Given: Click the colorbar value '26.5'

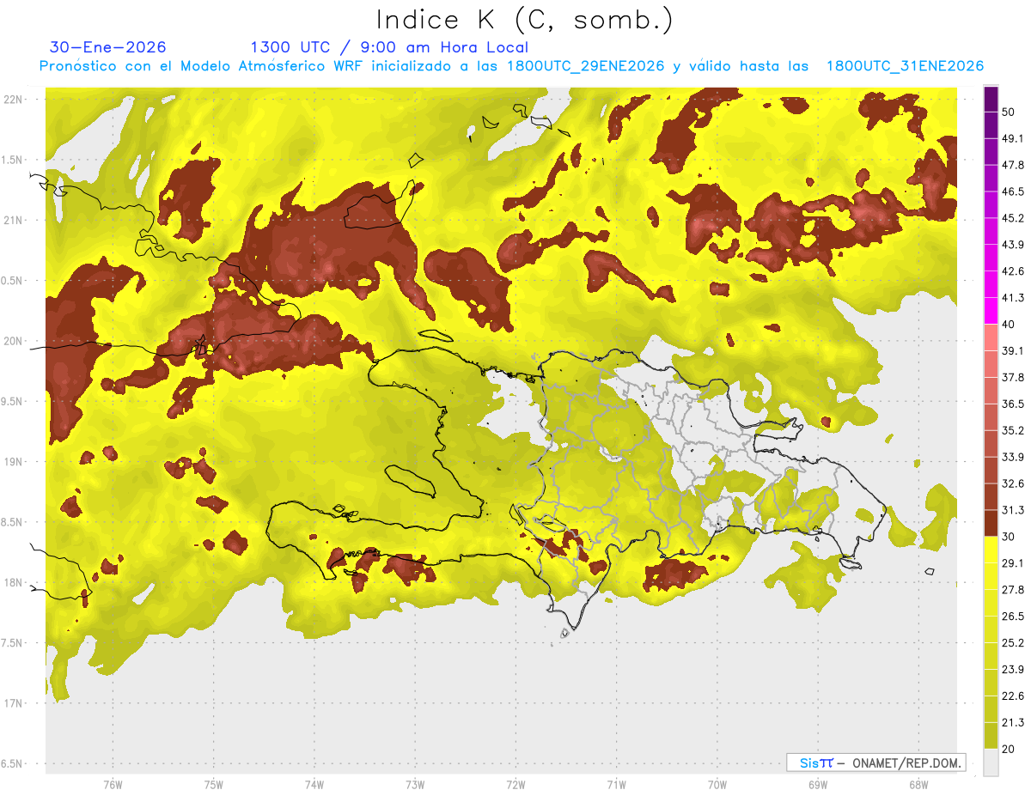Looking at the screenshot, I should tap(1012, 617).
